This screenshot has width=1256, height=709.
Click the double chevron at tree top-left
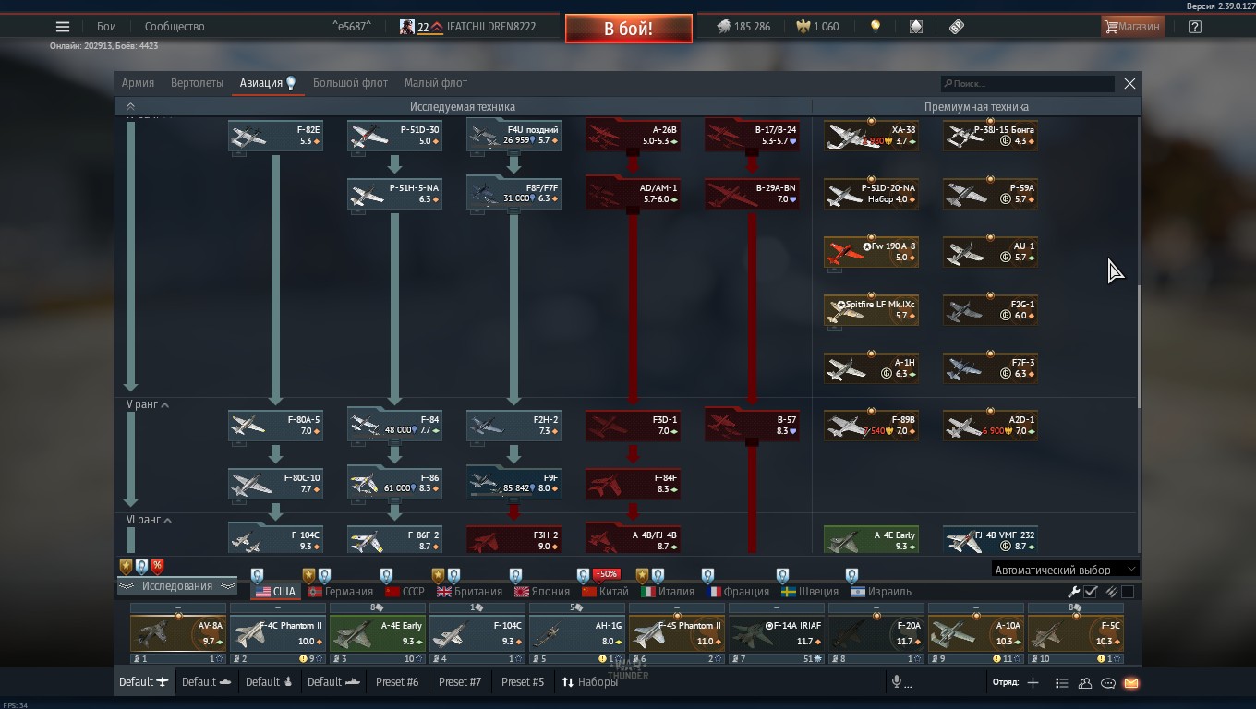[130, 107]
